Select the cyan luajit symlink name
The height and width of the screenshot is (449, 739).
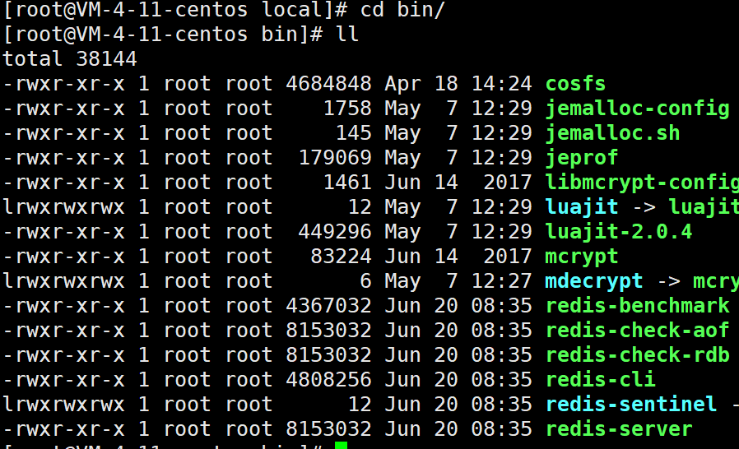point(582,207)
